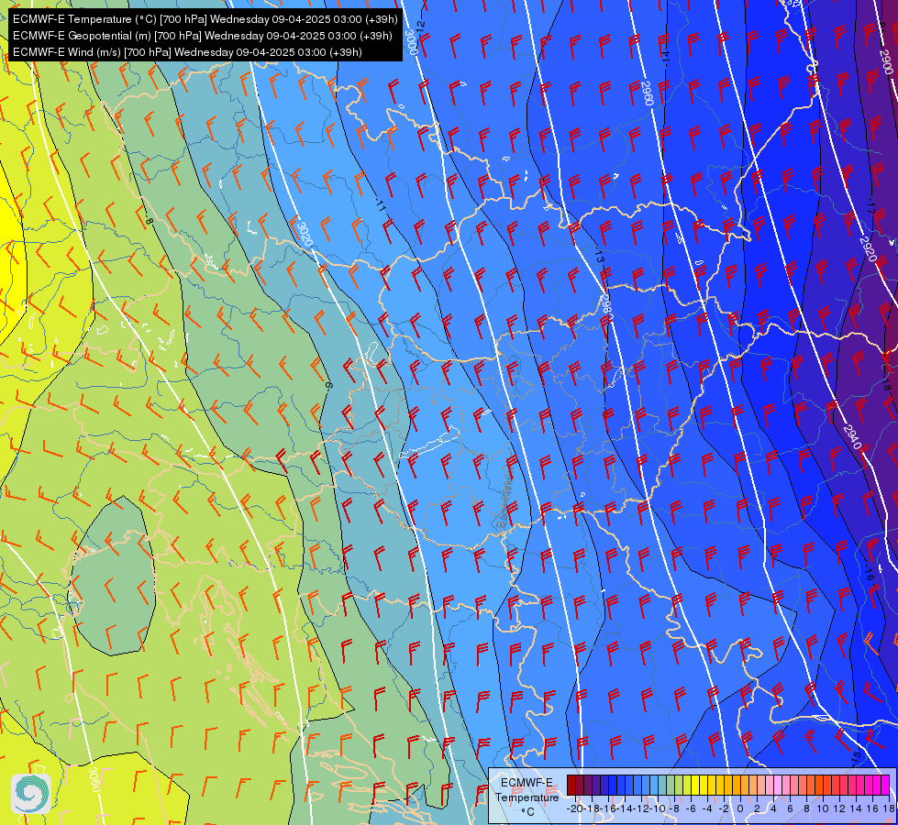The height and width of the screenshot is (825, 898).
Task: Click the '-11' isotherm label
Action: (382, 205)
